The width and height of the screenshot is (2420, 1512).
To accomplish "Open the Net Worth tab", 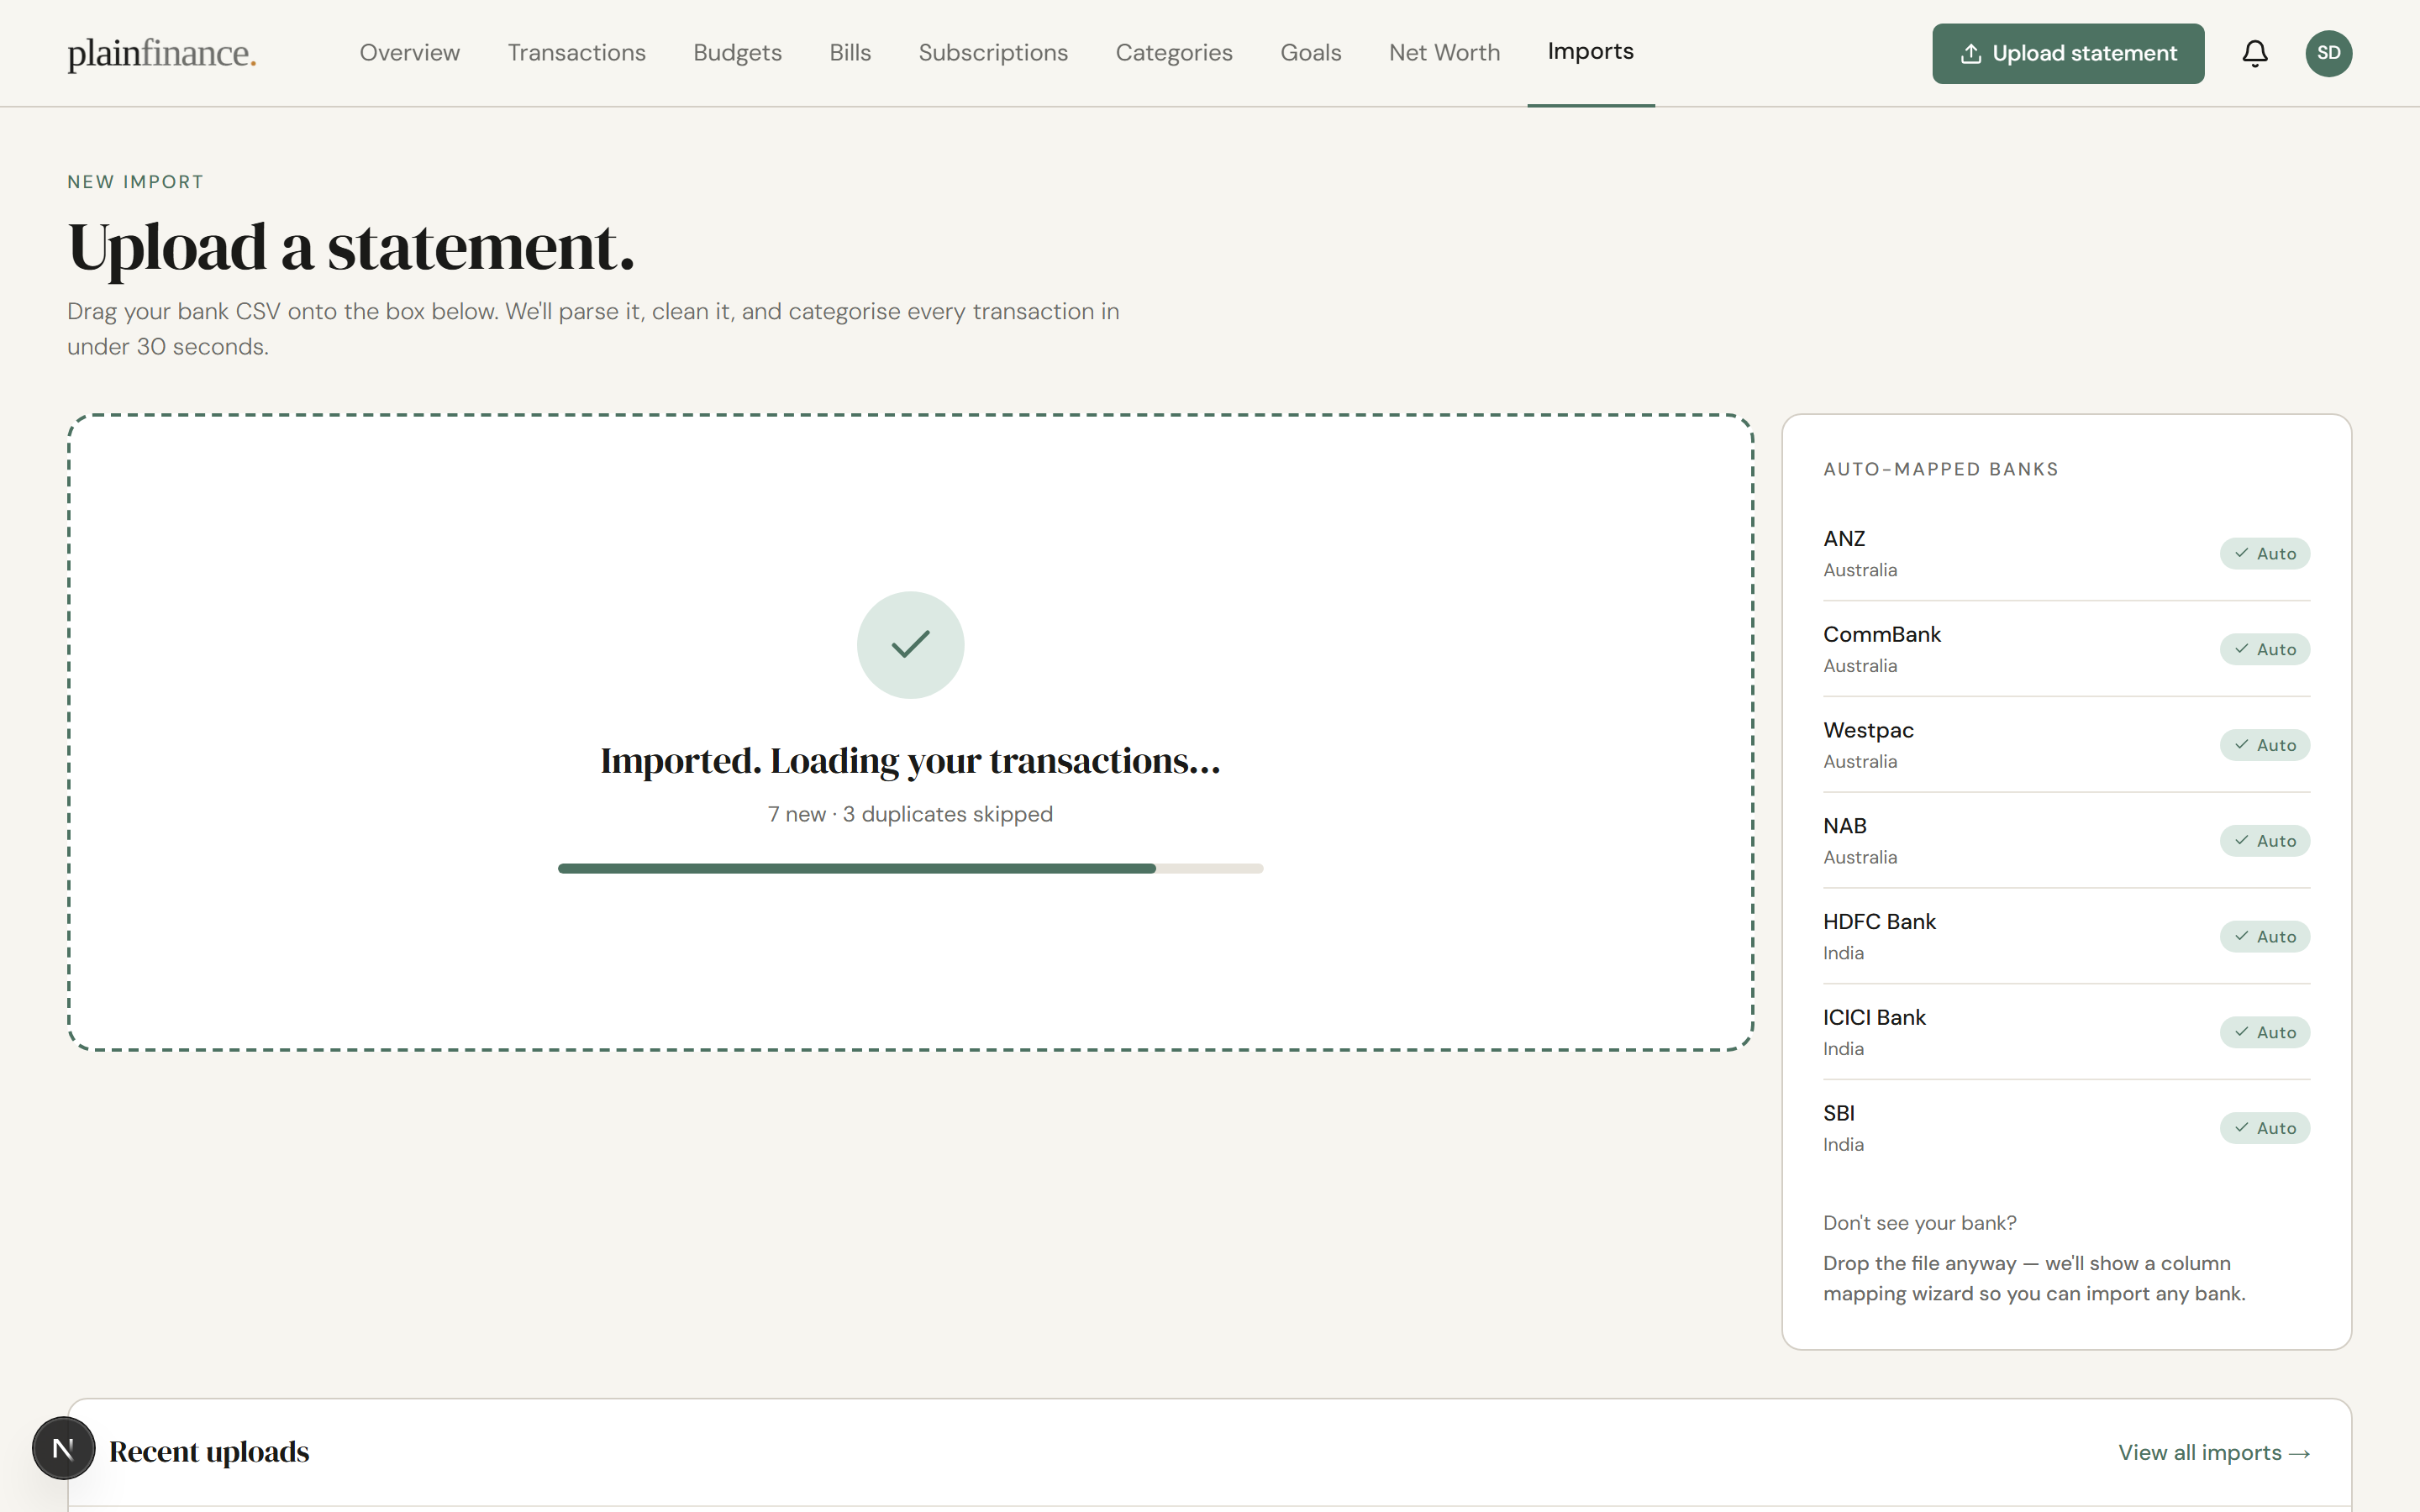I will [x=1444, y=53].
